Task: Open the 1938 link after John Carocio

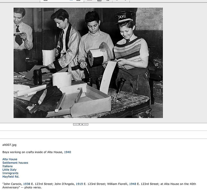Action: click(27, 184)
